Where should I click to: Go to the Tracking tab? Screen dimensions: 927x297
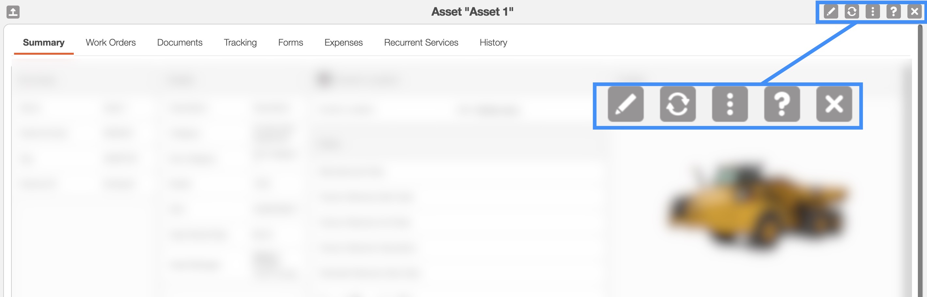240,43
